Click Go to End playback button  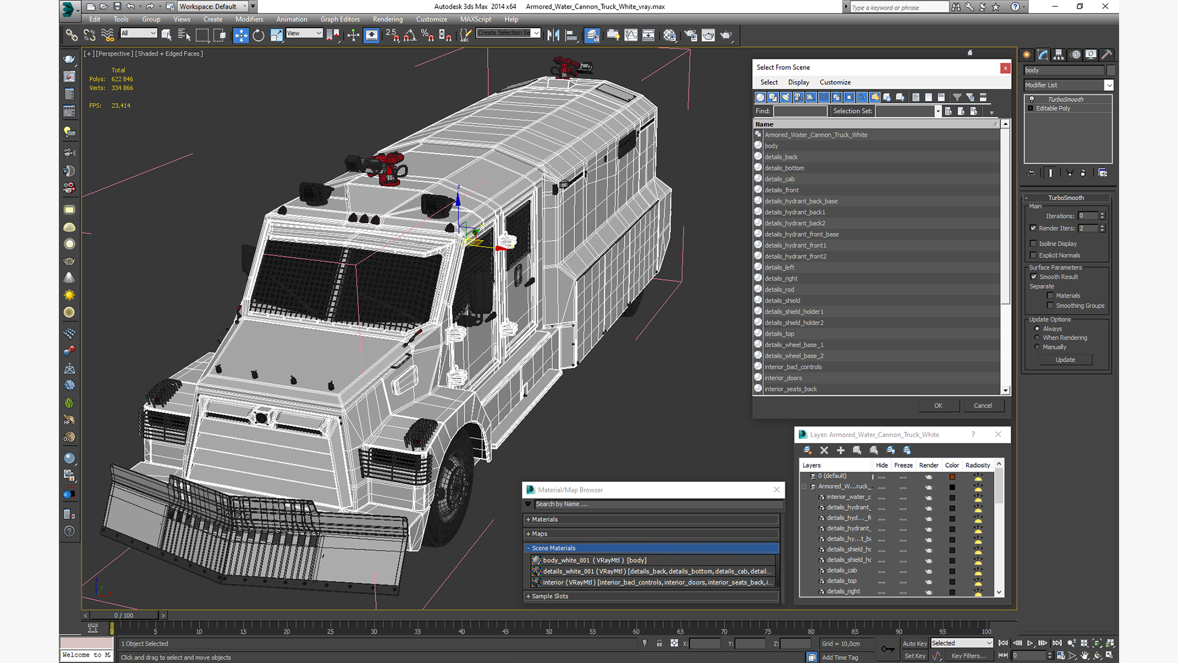pos(1057,643)
